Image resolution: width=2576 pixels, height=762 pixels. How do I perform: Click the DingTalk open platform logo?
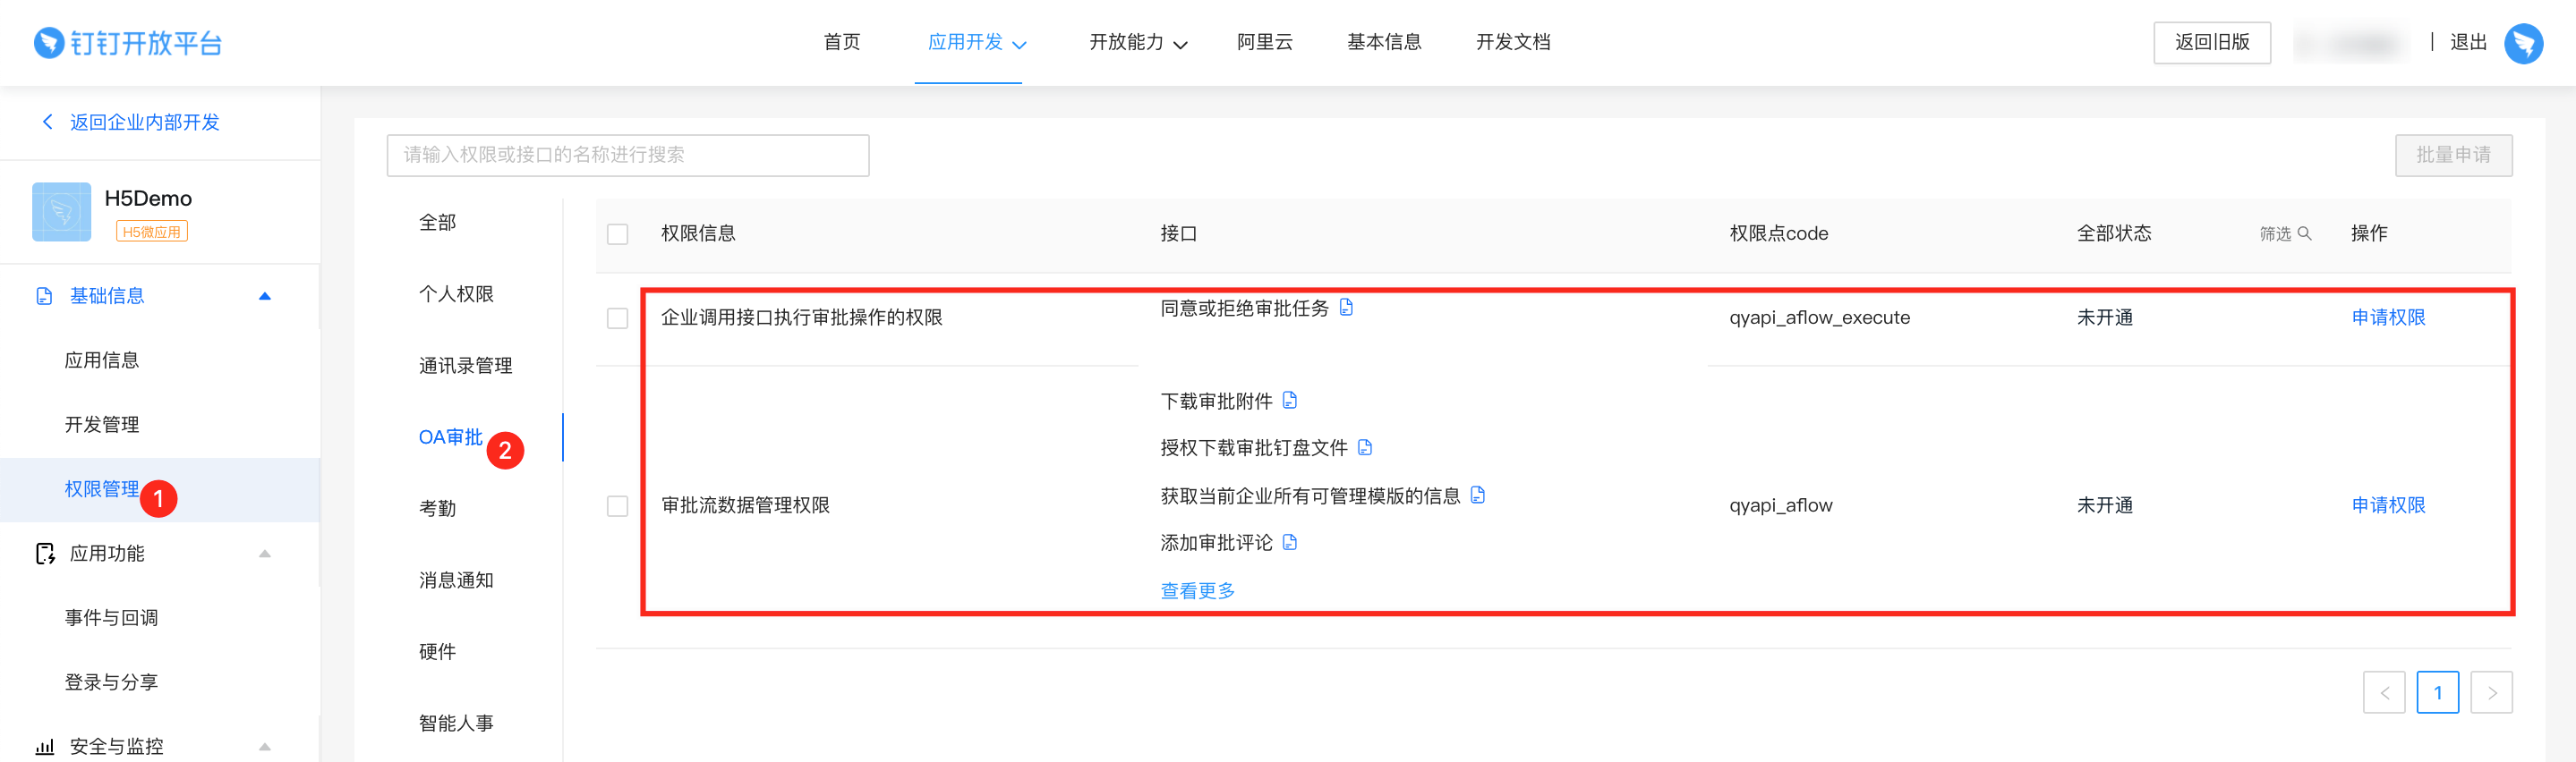[128, 43]
